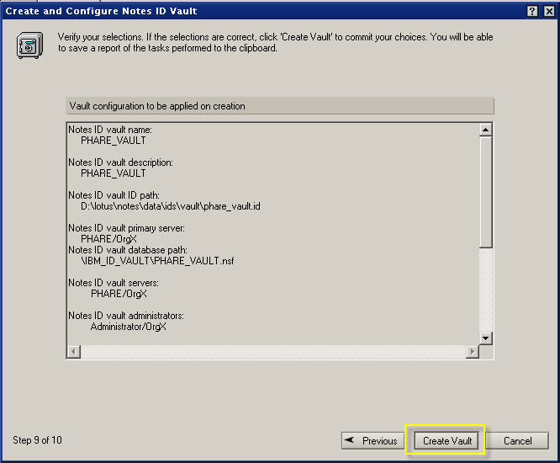
Task: Select 'PHARE_VAULT' under vault description
Action: click(x=114, y=173)
